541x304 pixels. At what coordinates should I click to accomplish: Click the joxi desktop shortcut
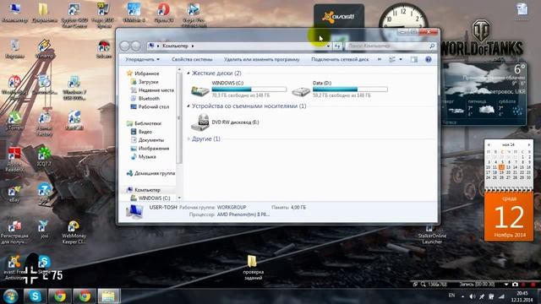[x=44, y=230]
